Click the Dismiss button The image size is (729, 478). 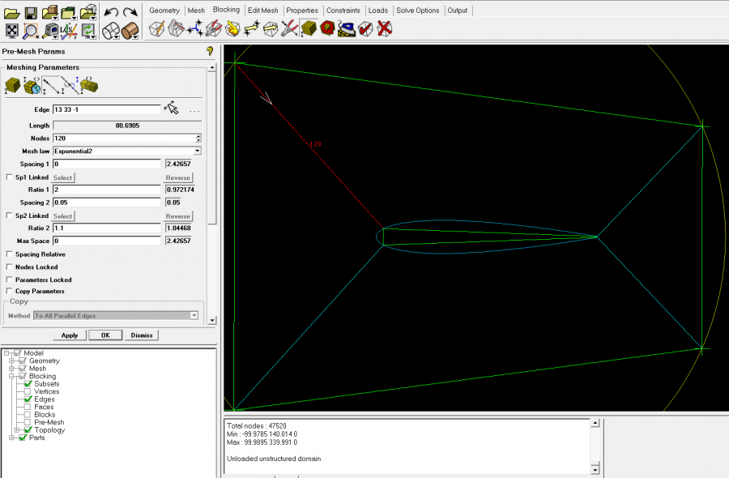[x=142, y=335]
